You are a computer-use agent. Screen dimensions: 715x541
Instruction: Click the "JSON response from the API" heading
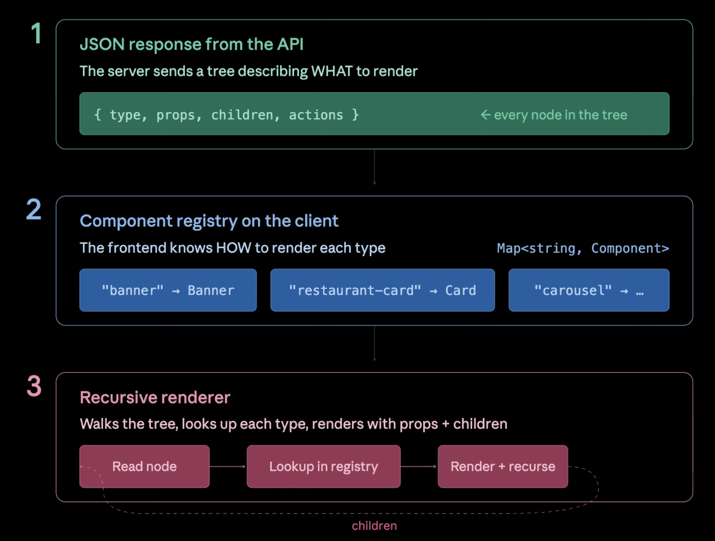(x=192, y=44)
